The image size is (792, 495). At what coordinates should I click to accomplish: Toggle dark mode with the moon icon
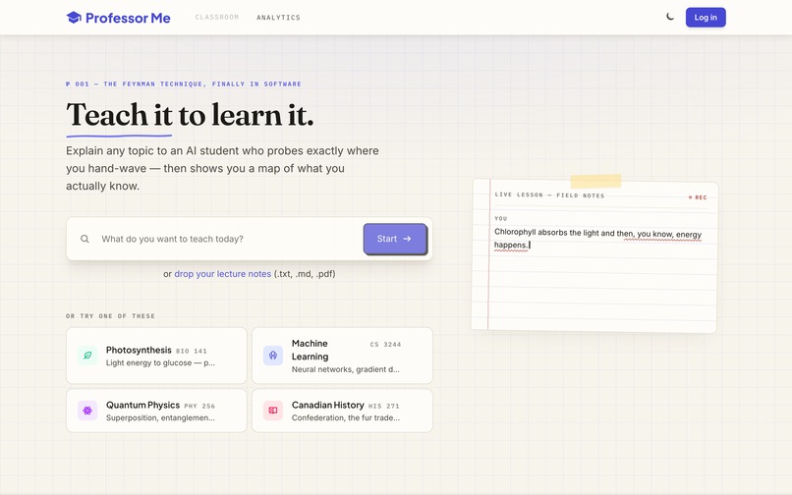670,17
